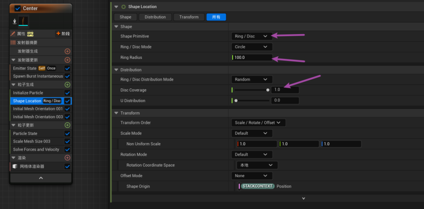Select the 所有 filter tab

(216, 17)
